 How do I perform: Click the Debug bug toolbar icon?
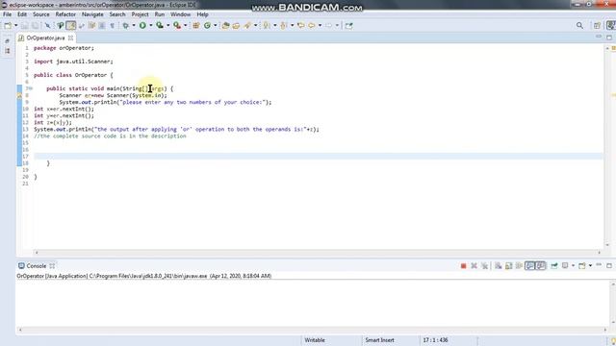(x=126, y=26)
